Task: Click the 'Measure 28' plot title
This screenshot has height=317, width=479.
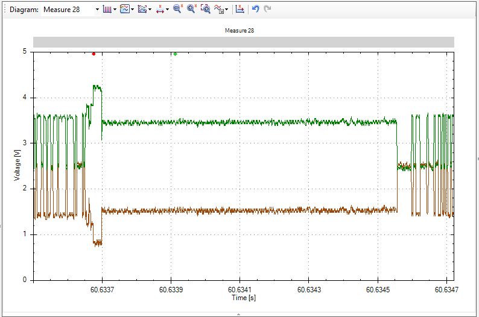Action: [239, 31]
